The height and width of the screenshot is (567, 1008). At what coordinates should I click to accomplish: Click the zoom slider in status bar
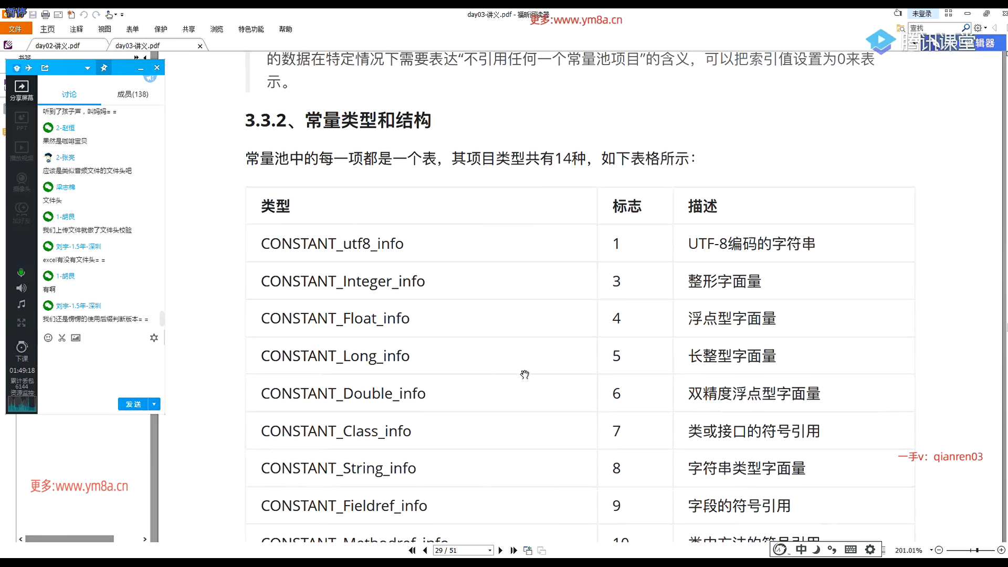[976, 550]
